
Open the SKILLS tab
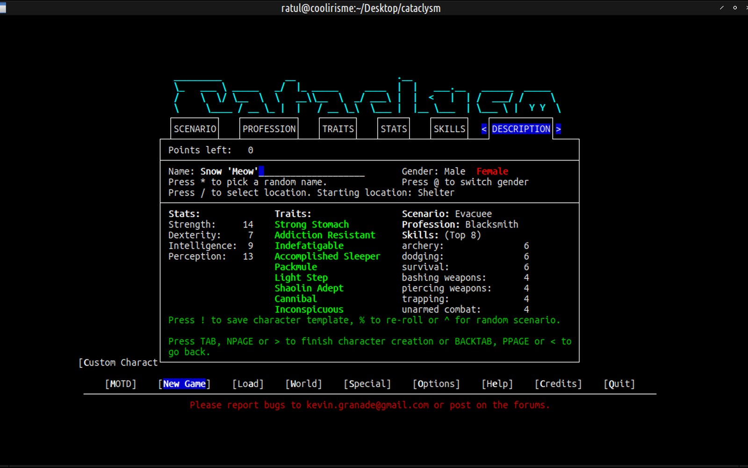tap(449, 129)
